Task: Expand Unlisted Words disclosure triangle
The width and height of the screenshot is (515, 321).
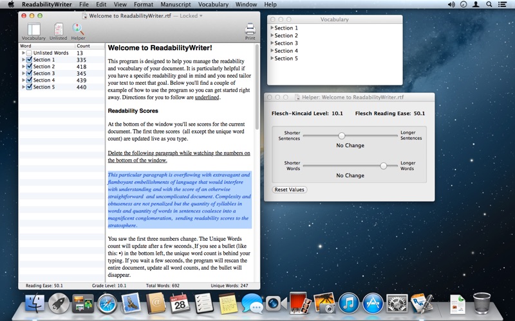Action: coord(23,53)
